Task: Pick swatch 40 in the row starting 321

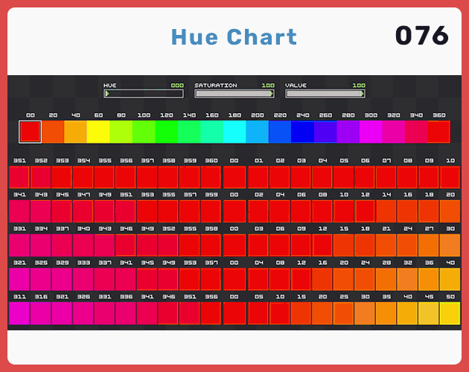Action: [x=450, y=279]
